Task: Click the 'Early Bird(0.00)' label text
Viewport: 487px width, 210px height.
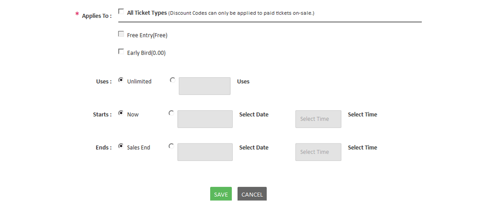Action: click(146, 53)
